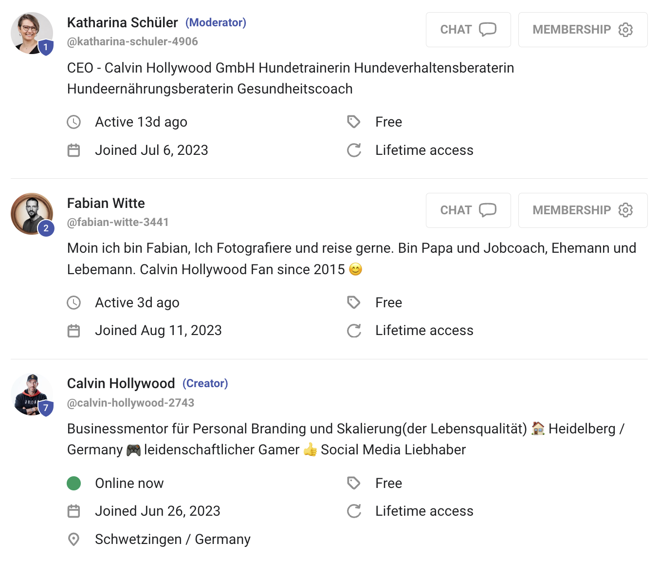Click Fabian Witte's profile avatar
This screenshot has height=561, width=659.
pyautogui.click(x=30, y=212)
